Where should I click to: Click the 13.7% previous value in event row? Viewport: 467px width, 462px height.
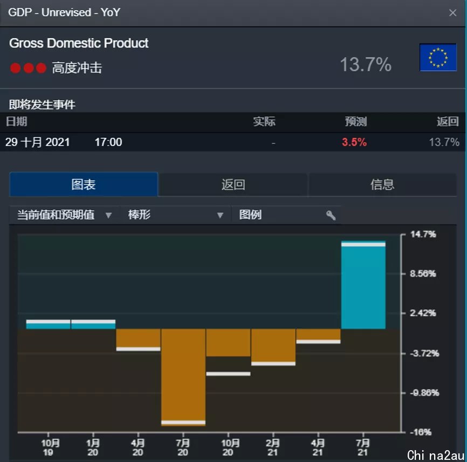[444, 142]
